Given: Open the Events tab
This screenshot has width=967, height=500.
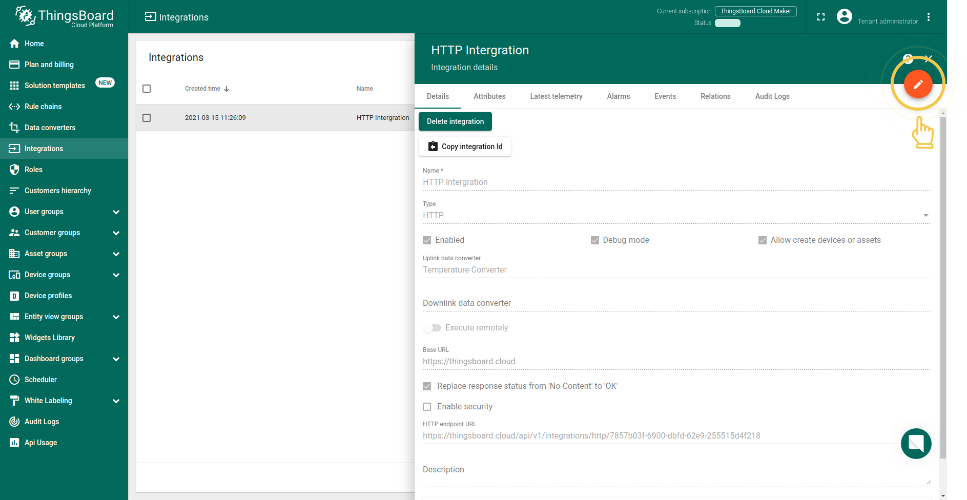Looking at the screenshot, I should click(x=665, y=96).
